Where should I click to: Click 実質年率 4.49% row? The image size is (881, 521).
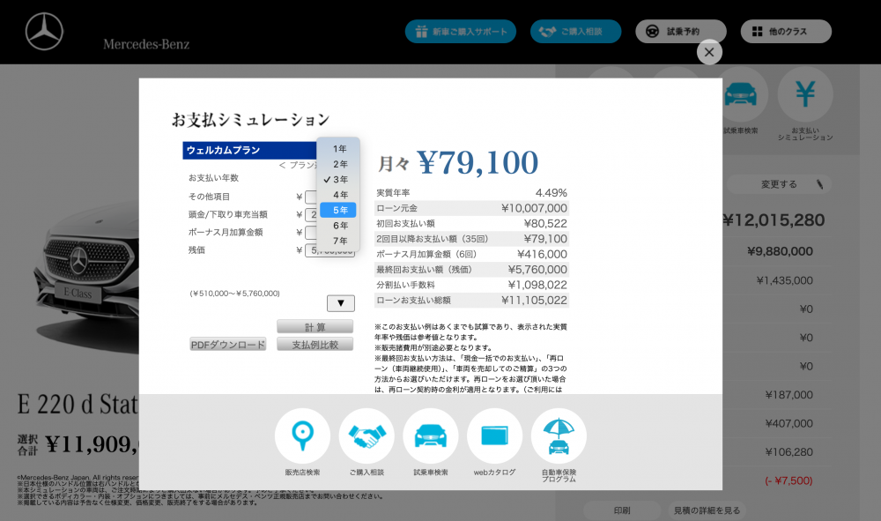(471, 193)
